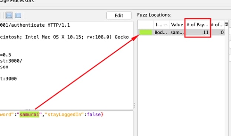Click the authenticate HTTP/1.1 request line
The width and height of the screenshot is (231, 136).
[35, 25]
